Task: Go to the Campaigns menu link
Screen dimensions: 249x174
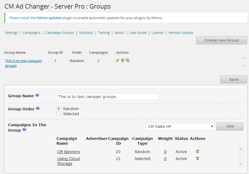Action: pos(31,33)
